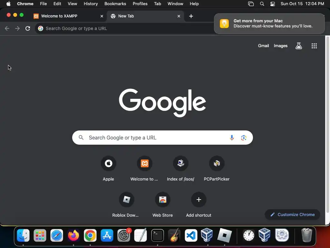Open Search Labs flask icon
This screenshot has width=330, height=248.
pos(299,46)
